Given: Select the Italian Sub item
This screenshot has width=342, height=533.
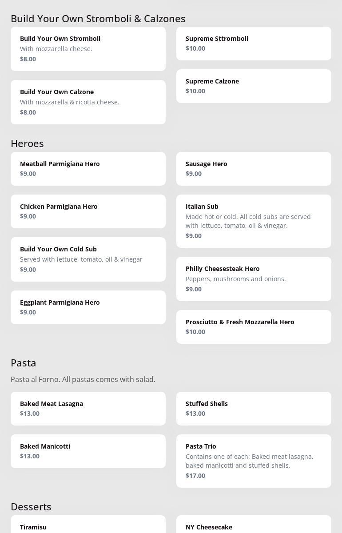Looking at the screenshot, I should [x=254, y=221].
